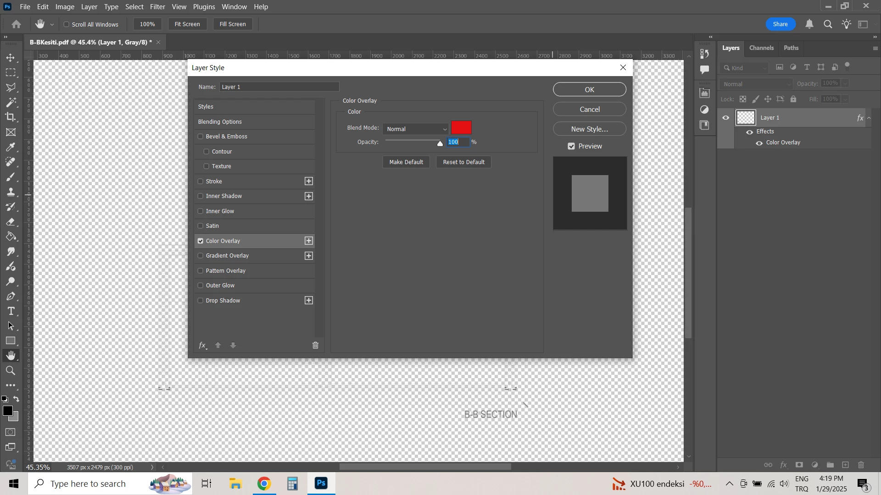The width and height of the screenshot is (881, 495).
Task: Click the Eyedropper tool
Action: [11, 147]
